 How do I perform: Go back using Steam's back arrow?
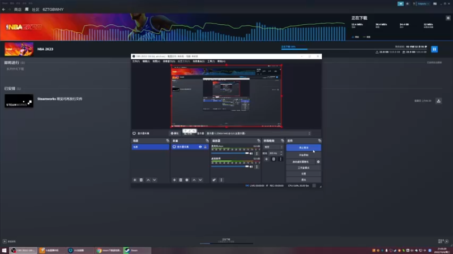pos(3,10)
